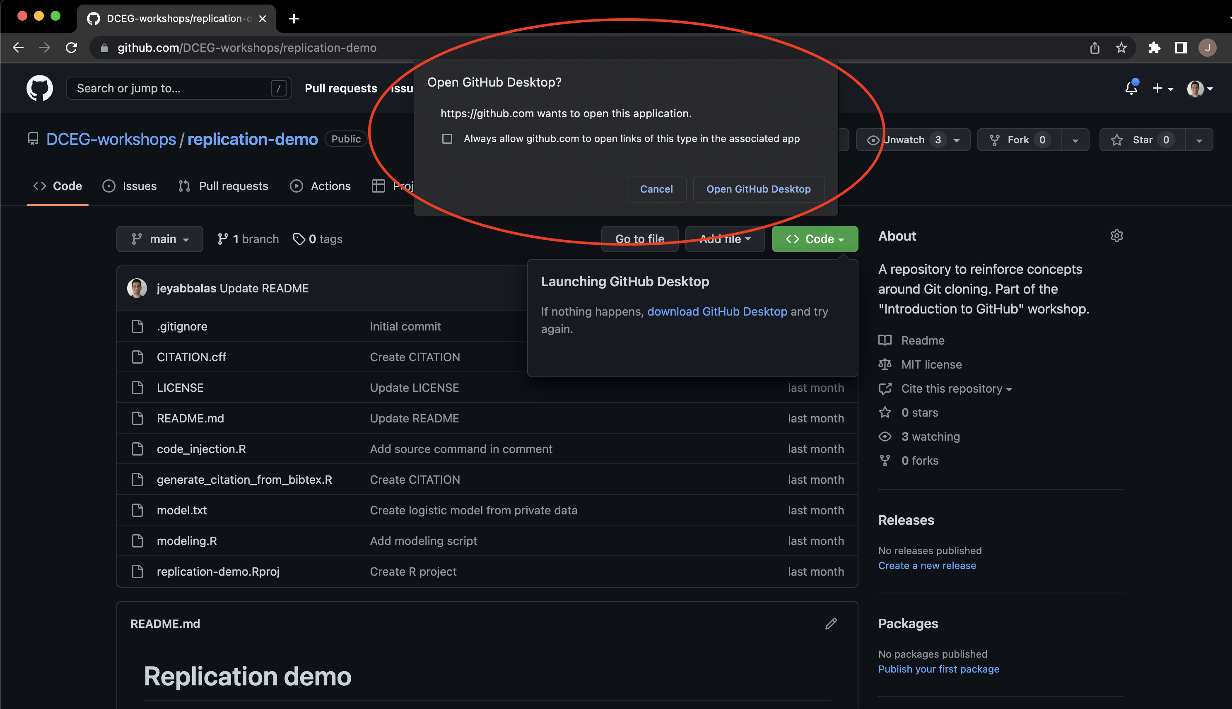Open the LICENSE file

pyautogui.click(x=180, y=388)
